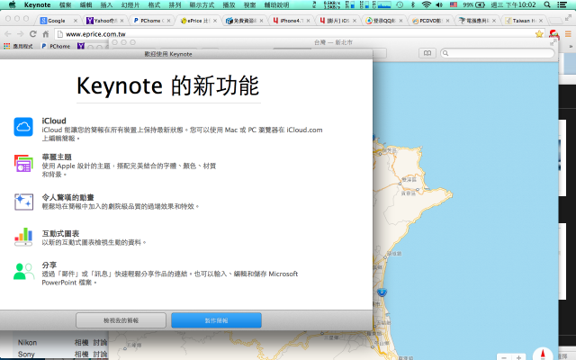Open the 視窗 menu
Image resolution: width=576 pixels, height=360 pixels.
click(249, 4)
